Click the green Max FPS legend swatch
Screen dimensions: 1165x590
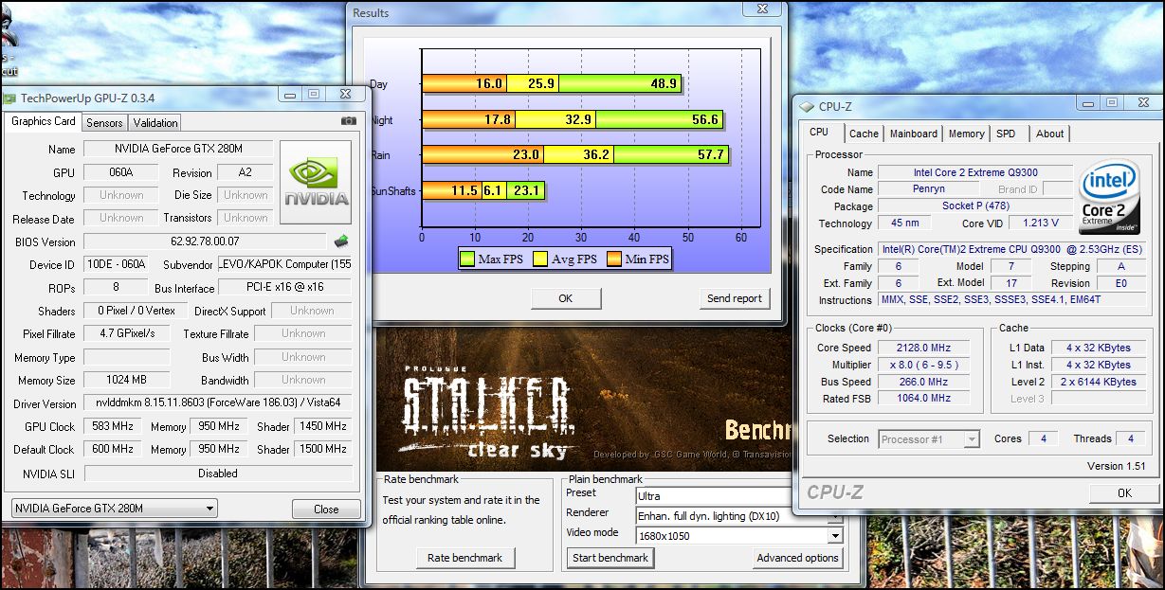point(467,258)
